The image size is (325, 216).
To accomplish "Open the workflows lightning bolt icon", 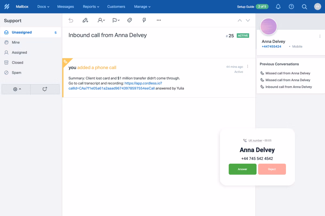I will coord(144,20).
